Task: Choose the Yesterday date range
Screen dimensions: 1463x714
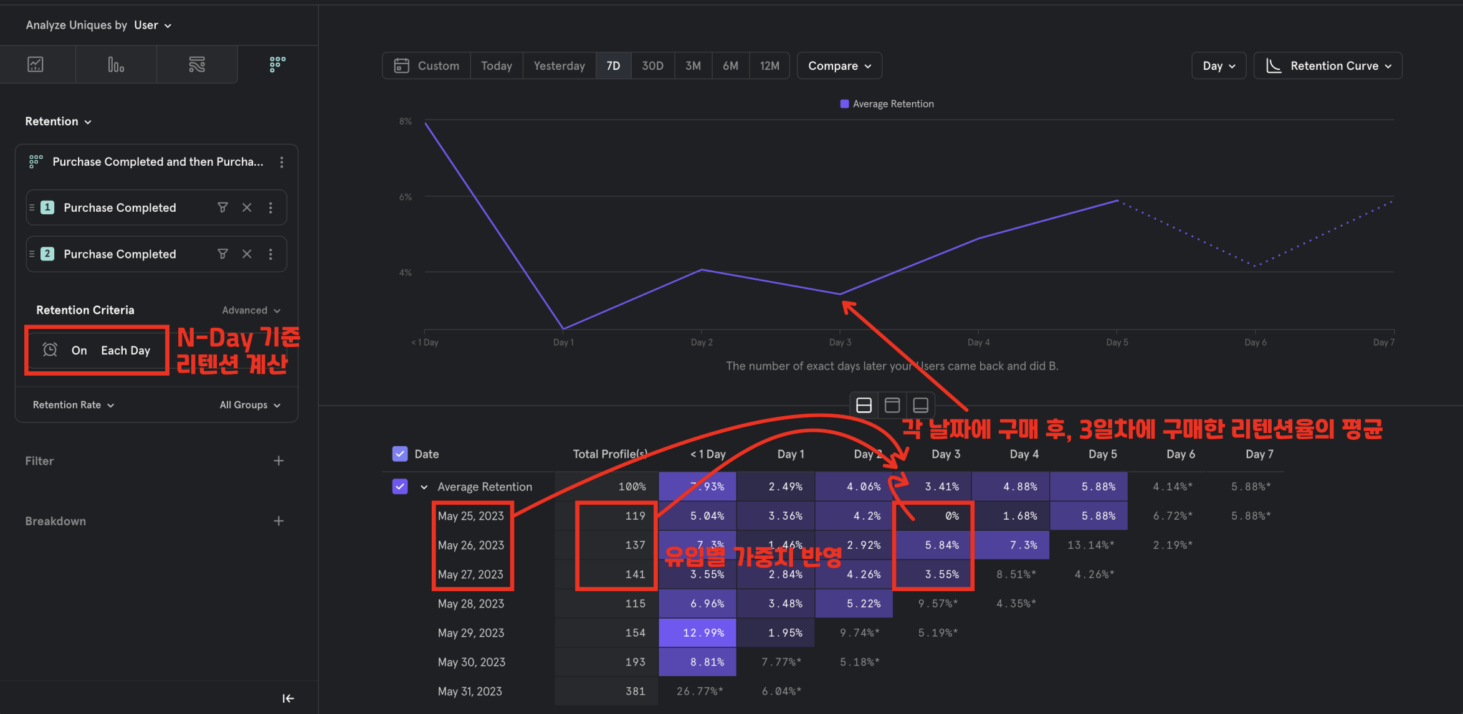Action: click(559, 65)
